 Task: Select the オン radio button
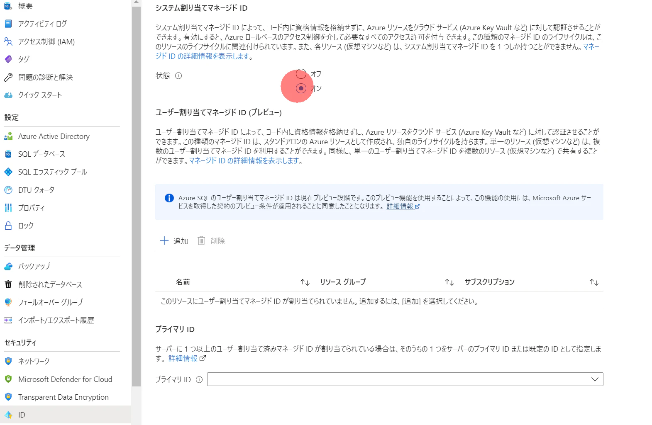[301, 88]
